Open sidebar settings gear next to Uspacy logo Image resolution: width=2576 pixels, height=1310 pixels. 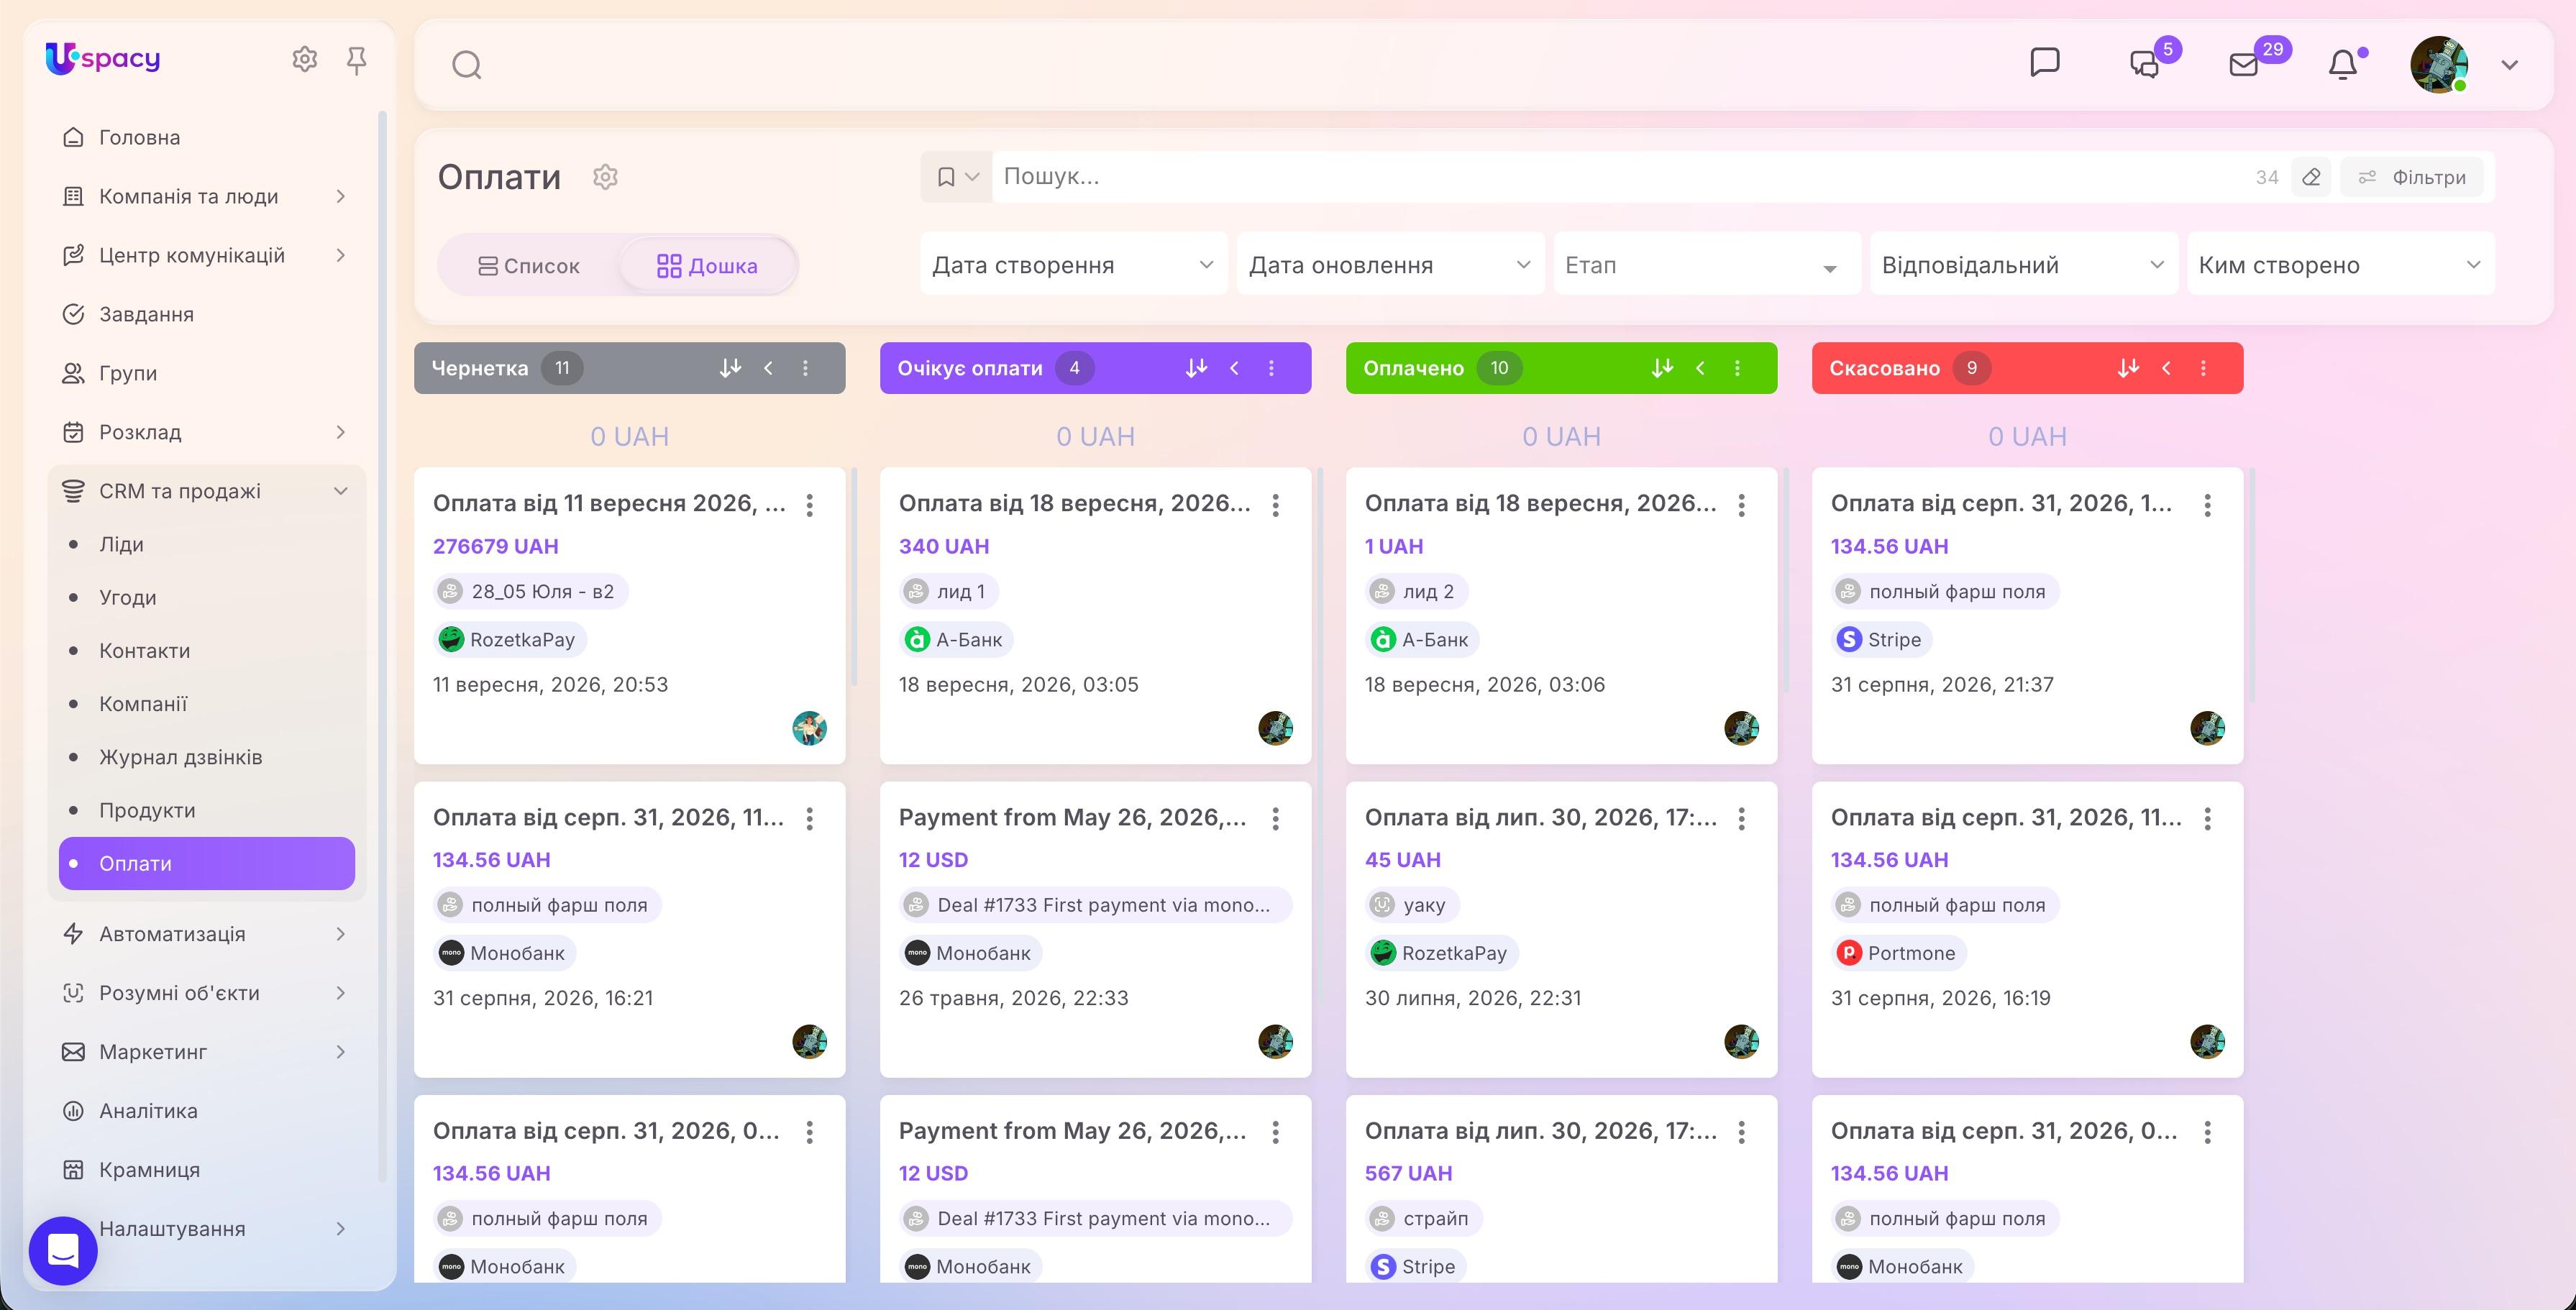pyautogui.click(x=304, y=60)
